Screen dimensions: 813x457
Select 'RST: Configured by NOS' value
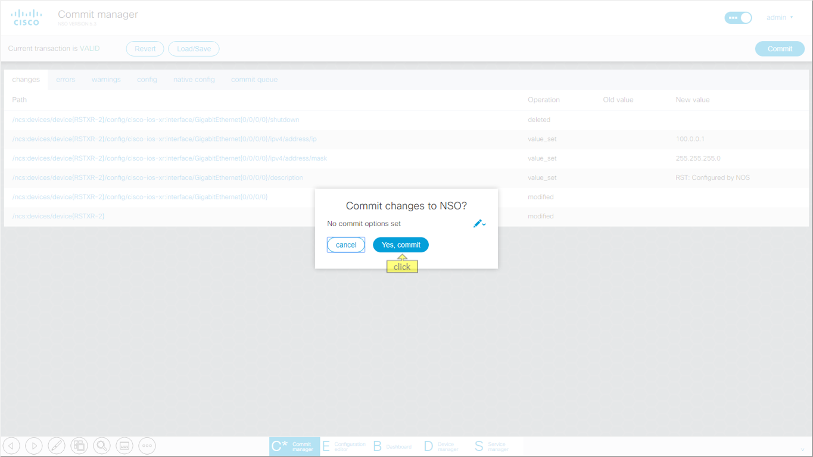click(x=713, y=177)
